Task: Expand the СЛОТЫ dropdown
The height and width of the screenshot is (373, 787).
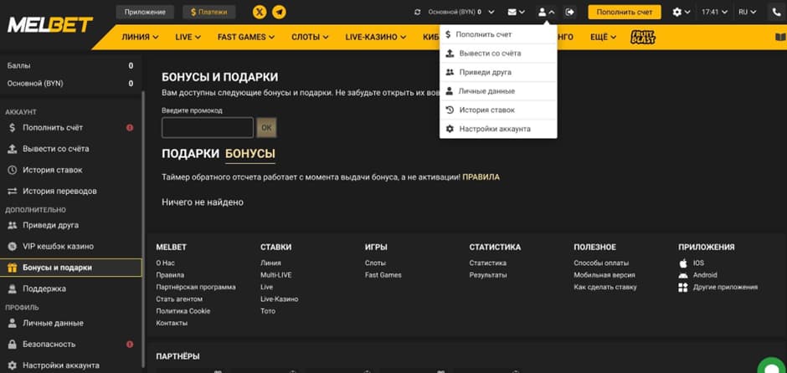Action: coord(310,37)
